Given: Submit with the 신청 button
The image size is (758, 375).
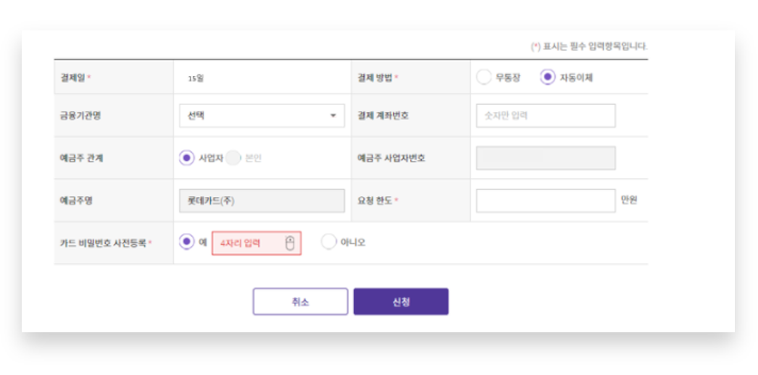Looking at the screenshot, I should point(401,302).
